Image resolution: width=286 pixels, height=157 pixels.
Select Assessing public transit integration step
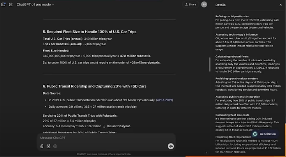237,97
